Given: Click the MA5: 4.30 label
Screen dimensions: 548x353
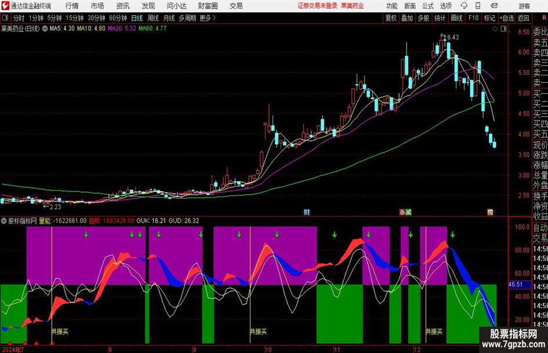Looking at the screenshot, I should pos(62,28).
